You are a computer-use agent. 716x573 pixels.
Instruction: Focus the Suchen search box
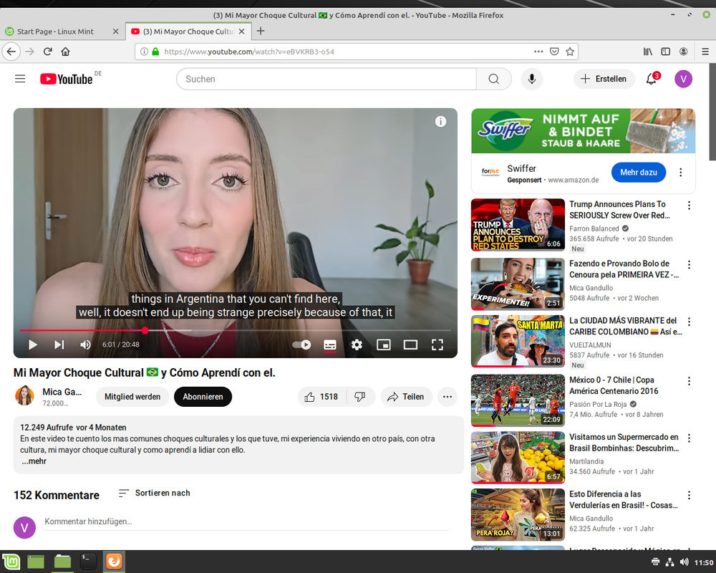pyautogui.click(x=326, y=79)
